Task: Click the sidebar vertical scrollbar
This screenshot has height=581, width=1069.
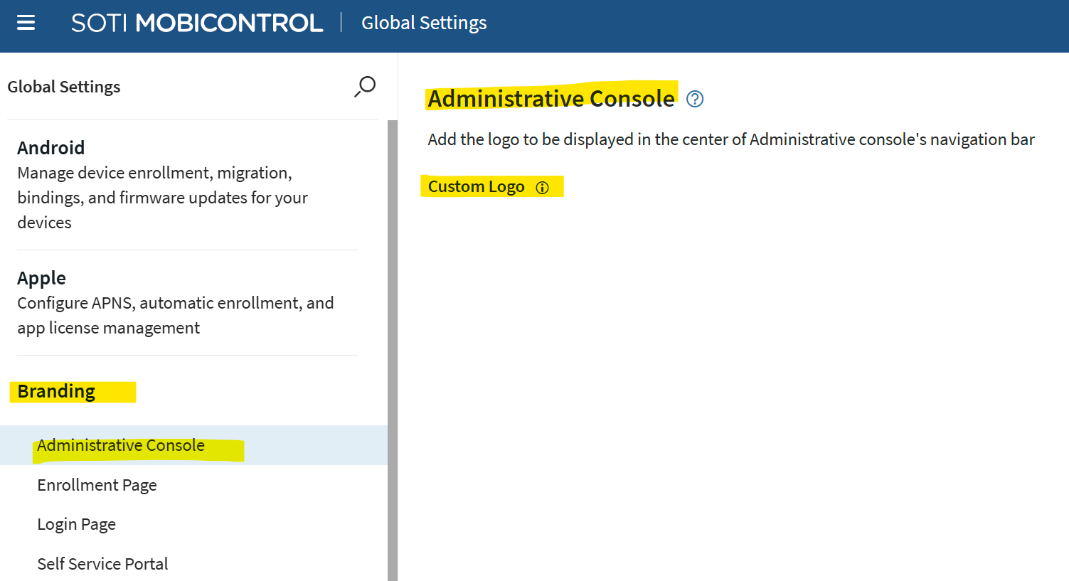Action: [x=393, y=348]
